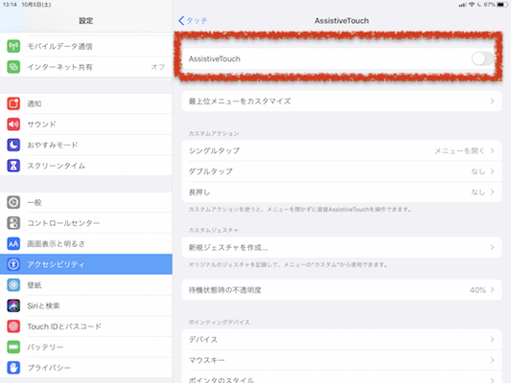The image size is (511, 383).
Task: Open マウスキー chevron
Action: coord(492,360)
